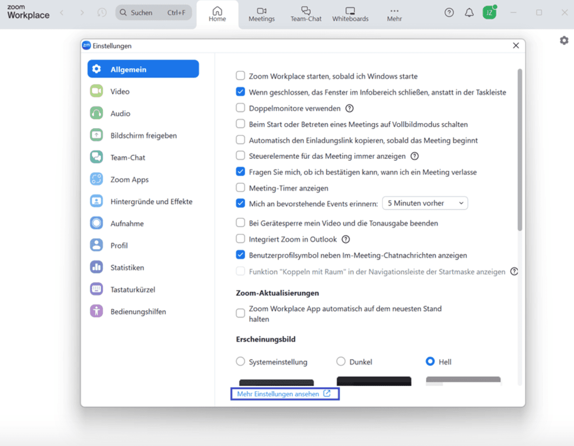Click the Tastaturkürzel label in sidebar
Image resolution: width=574 pixels, height=446 pixels.
133,290
